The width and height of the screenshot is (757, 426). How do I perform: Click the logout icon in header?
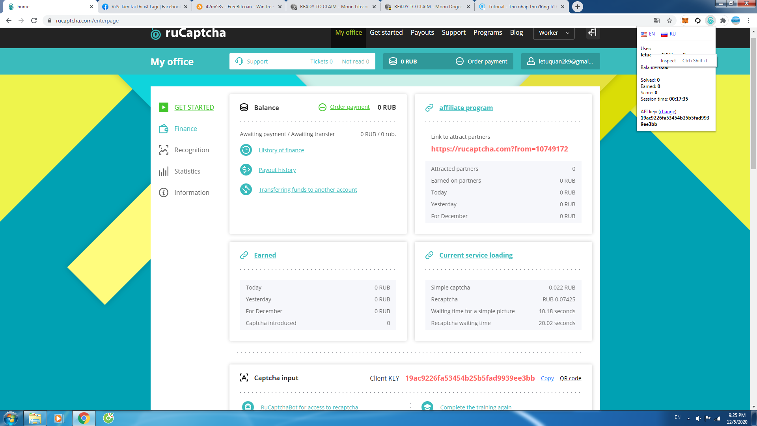(592, 33)
